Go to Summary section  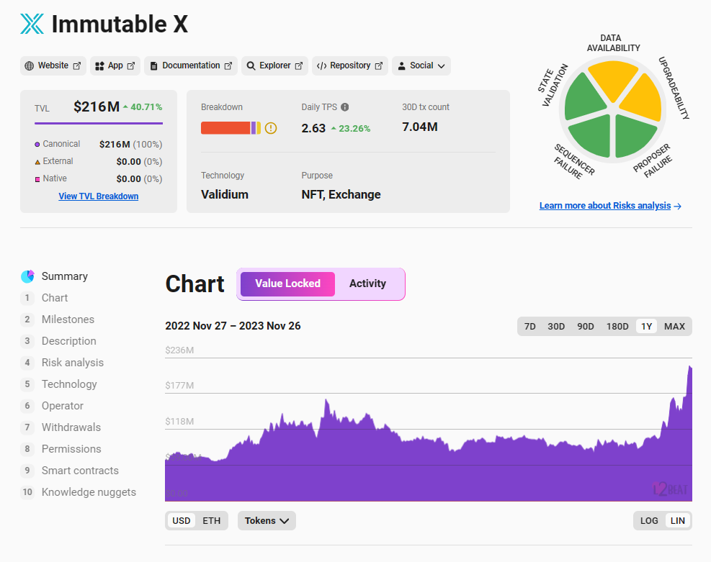[x=55, y=276]
